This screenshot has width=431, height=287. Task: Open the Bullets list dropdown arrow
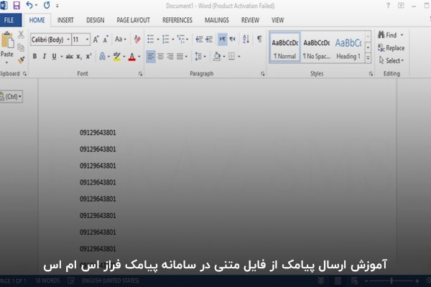[158, 39]
